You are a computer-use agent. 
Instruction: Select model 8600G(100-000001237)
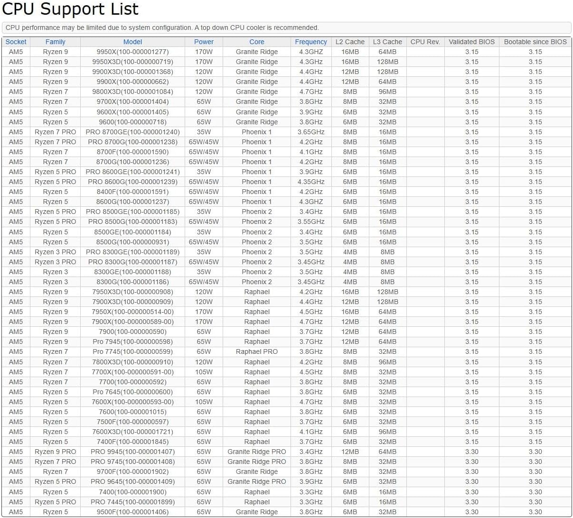click(x=132, y=202)
